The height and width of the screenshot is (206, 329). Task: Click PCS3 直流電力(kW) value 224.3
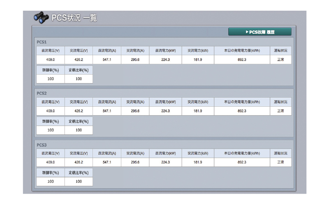166,162
